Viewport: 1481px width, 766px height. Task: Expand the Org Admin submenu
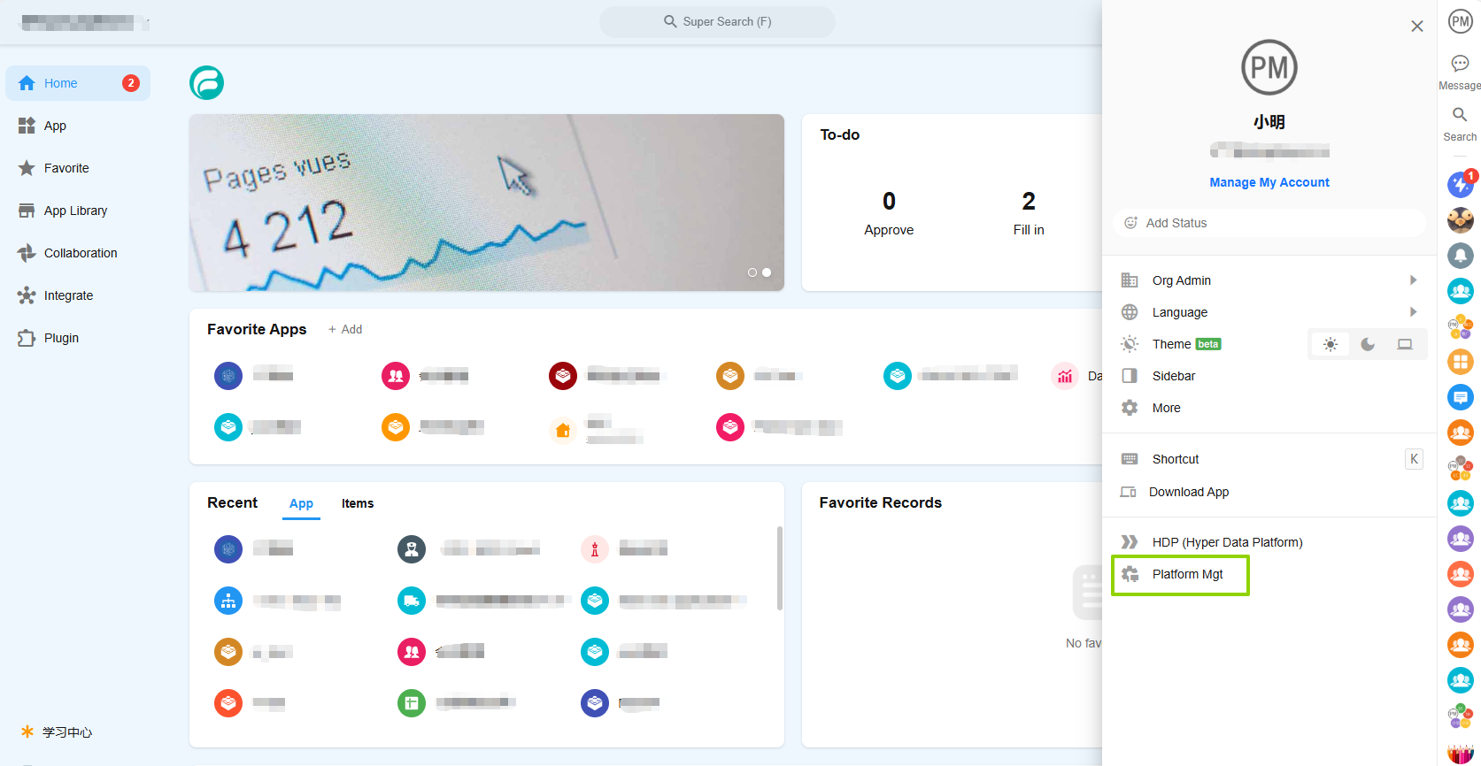[1413, 280]
